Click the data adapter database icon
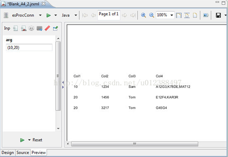The height and width of the screenshot is (157, 228). point(6,15)
